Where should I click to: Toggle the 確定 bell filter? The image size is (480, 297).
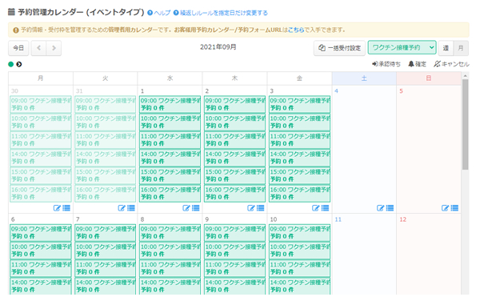pyautogui.click(x=418, y=64)
